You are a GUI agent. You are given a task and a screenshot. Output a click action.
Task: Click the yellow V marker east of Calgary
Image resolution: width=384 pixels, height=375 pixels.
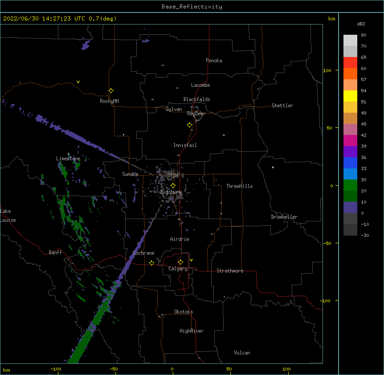tap(191, 260)
